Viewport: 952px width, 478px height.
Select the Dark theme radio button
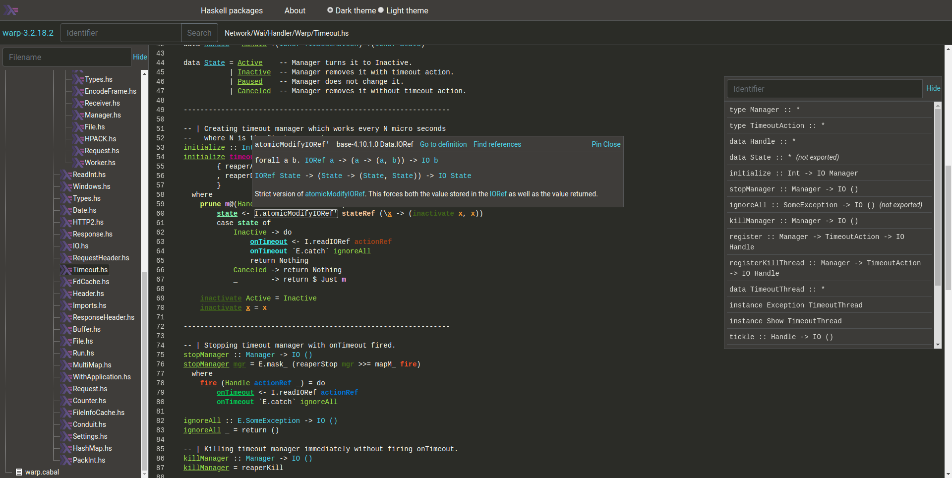tap(330, 10)
